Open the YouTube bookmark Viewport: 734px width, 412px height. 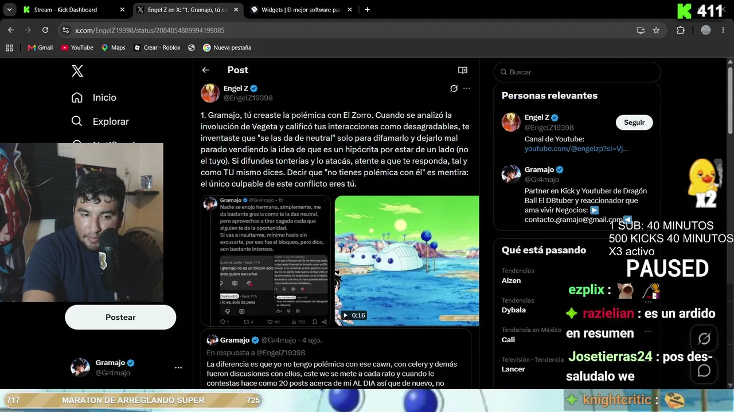click(x=77, y=47)
